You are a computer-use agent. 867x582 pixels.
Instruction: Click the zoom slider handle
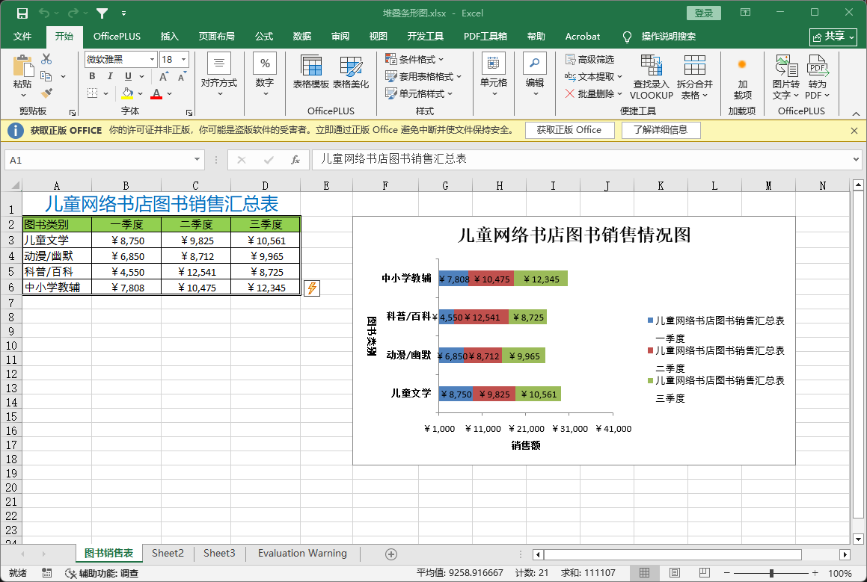point(771,573)
